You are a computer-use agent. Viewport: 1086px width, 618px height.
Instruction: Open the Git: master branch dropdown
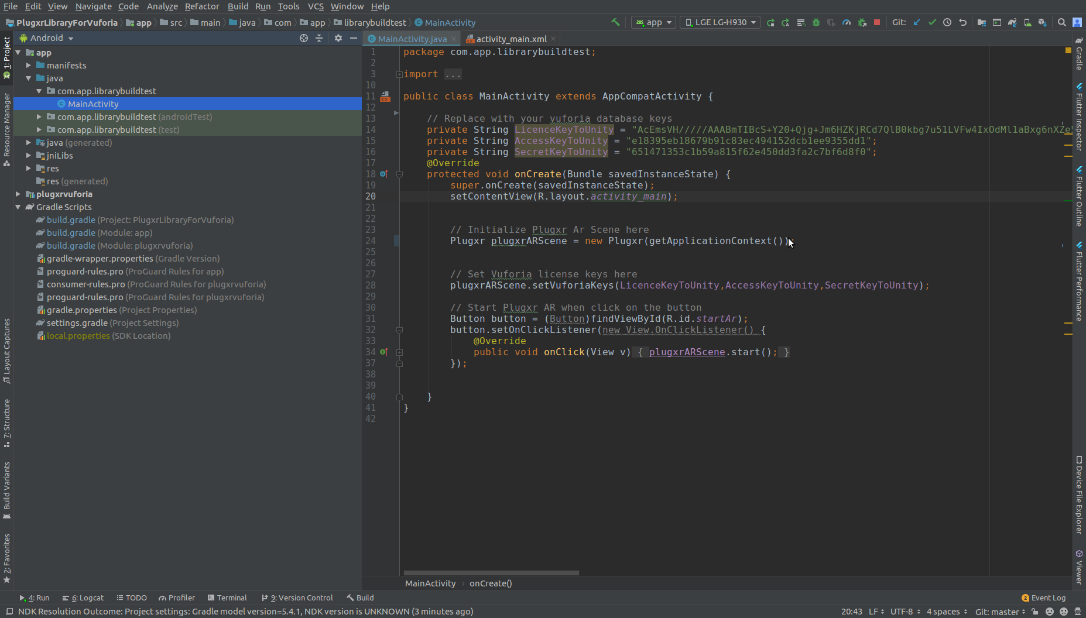(x=1001, y=612)
